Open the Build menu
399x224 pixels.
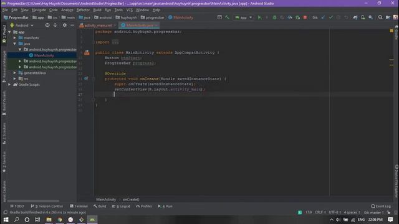point(97,10)
